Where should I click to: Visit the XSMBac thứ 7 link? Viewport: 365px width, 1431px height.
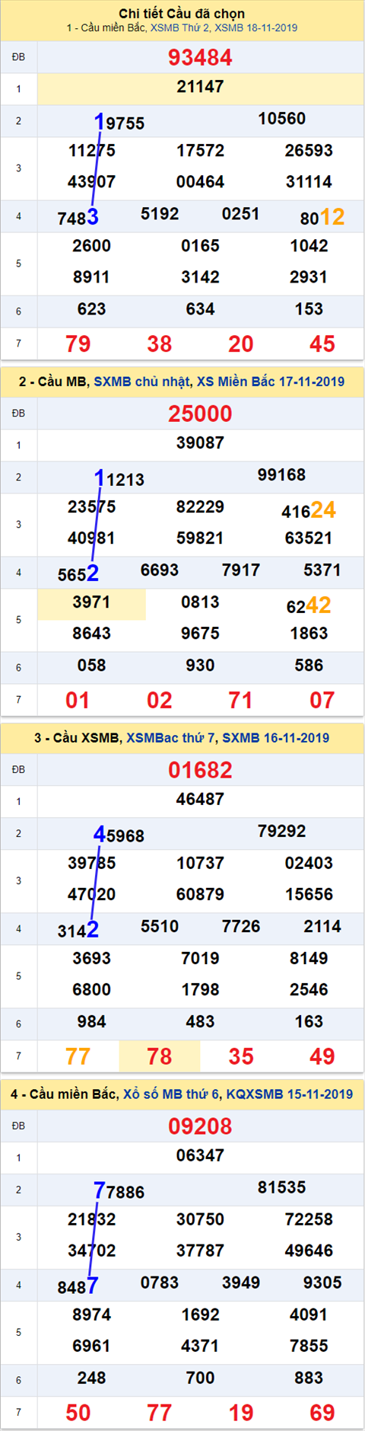coord(171,738)
